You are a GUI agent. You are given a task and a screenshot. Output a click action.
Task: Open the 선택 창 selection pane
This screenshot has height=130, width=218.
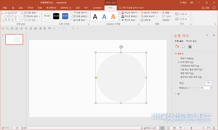146,20
